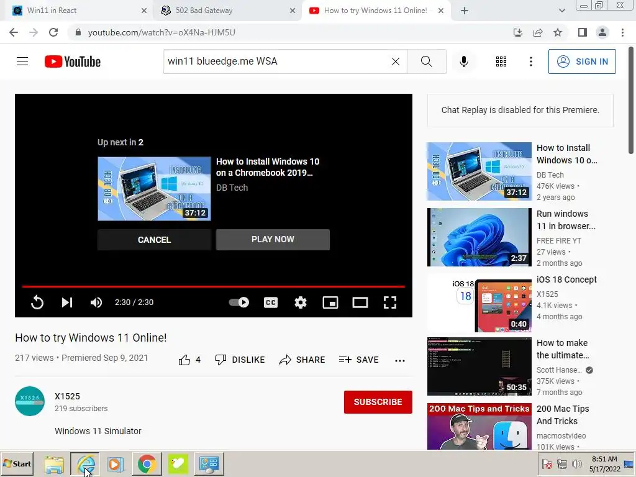Open Windows Media Player from taskbar

click(x=116, y=464)
